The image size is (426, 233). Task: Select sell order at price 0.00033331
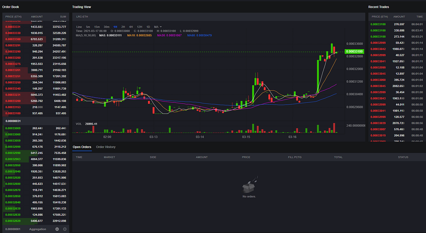tap(36, 27)
